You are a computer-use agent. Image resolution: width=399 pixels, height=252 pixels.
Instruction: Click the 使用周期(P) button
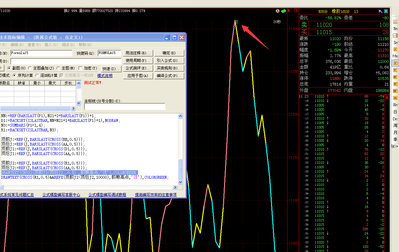[137, 61]
